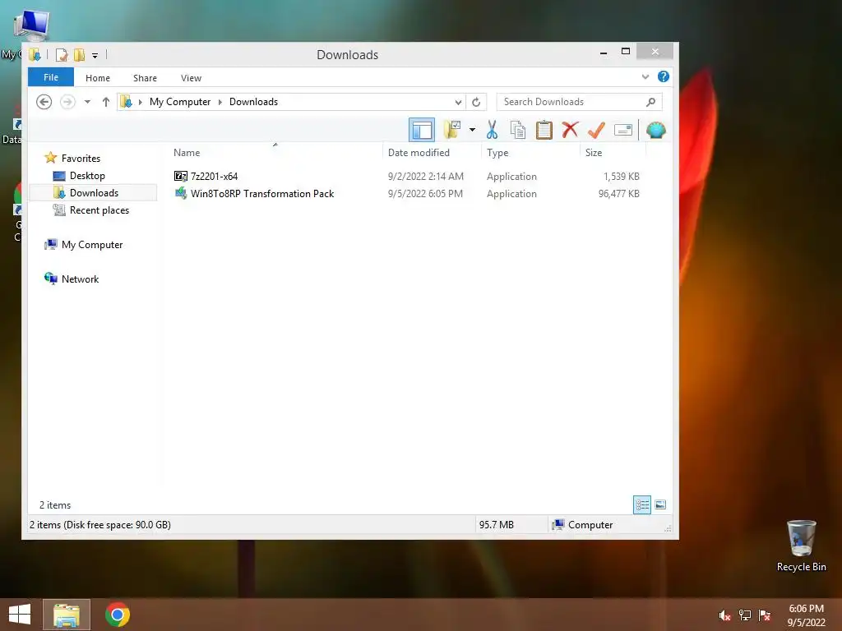This screenshot has height=631, width=842.
Task: Click the date 9/2/2022 2:14 AM
Action: point(425,177)
